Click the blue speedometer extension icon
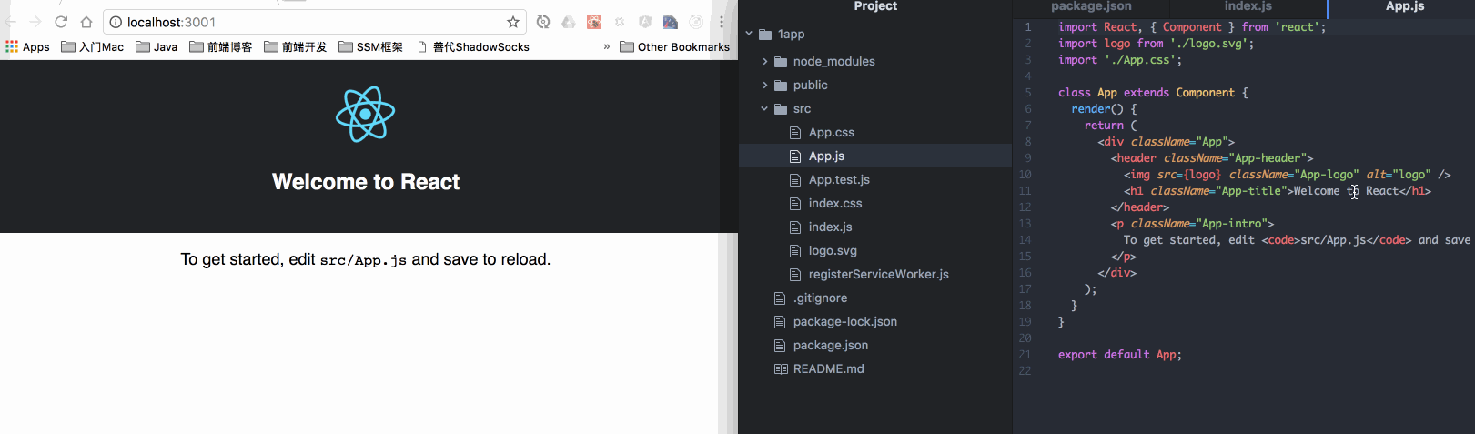This screenshot has height=434, width=1475. pyautogui.click(x=671, y=22)
